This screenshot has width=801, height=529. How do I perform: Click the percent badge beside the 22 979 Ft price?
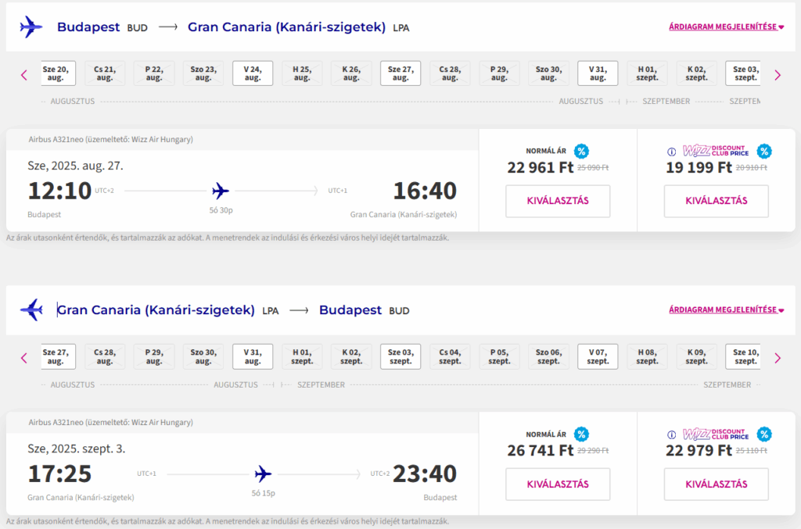[x=763, y=434]
